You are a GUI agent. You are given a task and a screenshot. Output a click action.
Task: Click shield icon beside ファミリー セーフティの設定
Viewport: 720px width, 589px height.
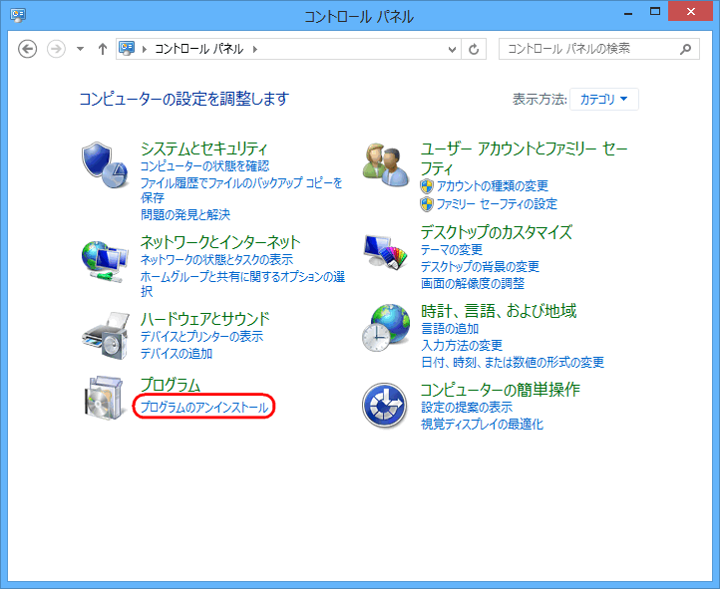pos(427,204)
